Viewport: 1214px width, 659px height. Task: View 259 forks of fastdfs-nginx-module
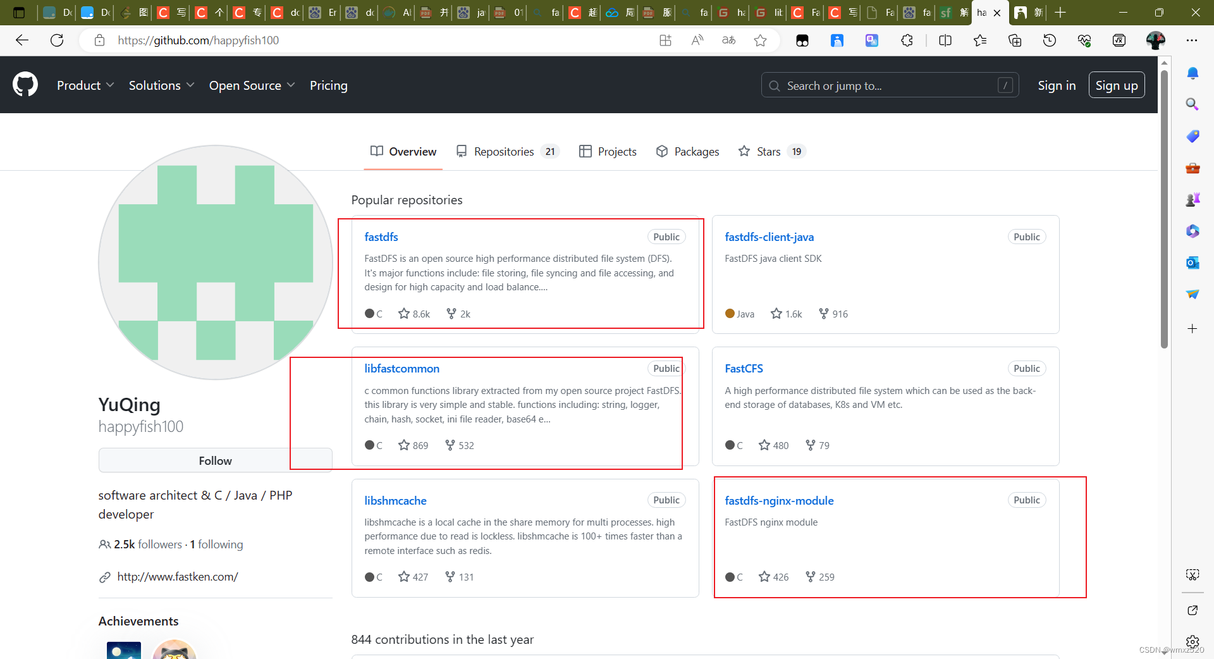(820, 577)
